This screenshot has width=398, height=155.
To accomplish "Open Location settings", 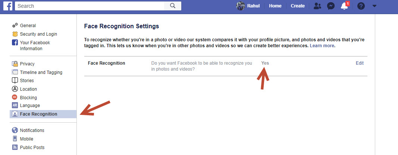I will click(28, 89).
